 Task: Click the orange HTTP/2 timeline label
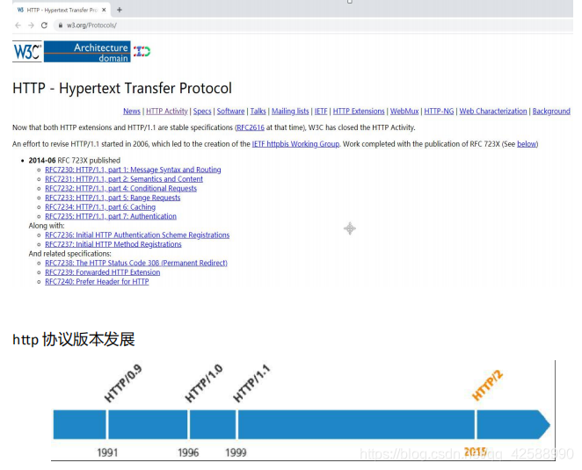(x=487, y=385)
